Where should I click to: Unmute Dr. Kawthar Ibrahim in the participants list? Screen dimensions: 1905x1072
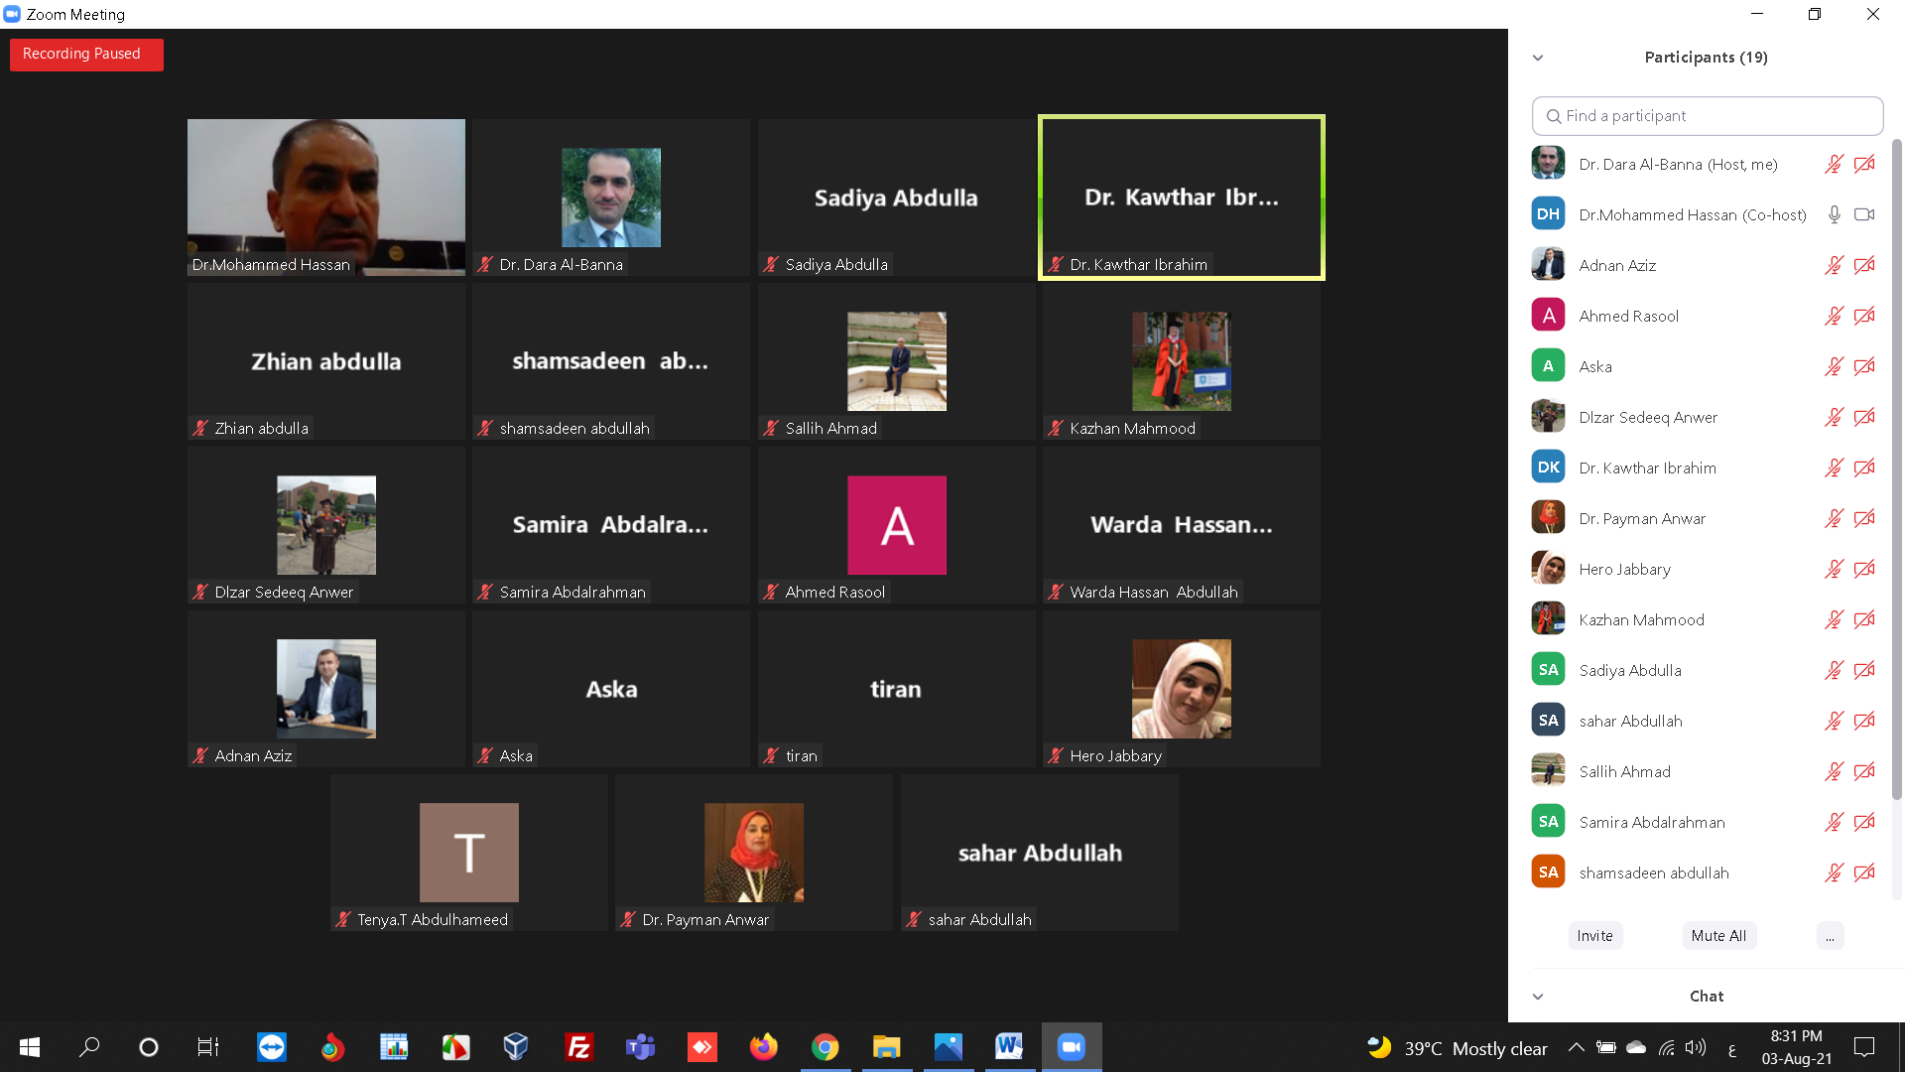1834,468
